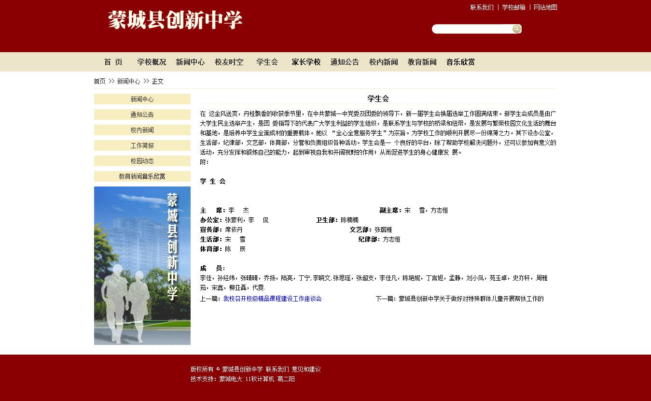Open 网站地图 link
Screen dimensions: 651x401
pos(545,7)
